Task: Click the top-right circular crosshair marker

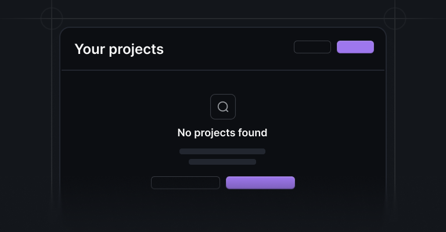Action: (x=395, y=19)
